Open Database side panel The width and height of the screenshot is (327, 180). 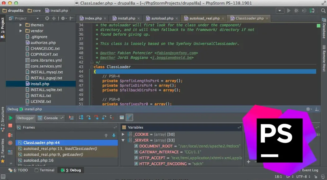pyautogui.click(x=324, y=28)
